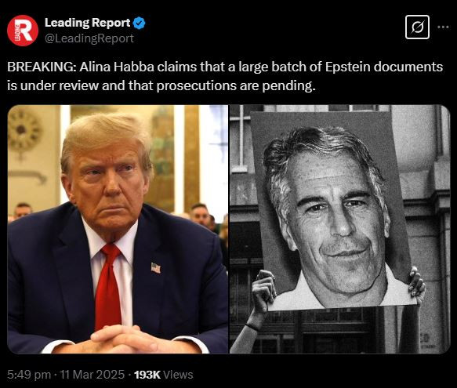Click the wall clock in left photo
Screen dimensions: 457x388
(24, 131)
